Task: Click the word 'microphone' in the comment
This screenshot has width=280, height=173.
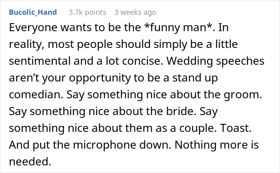Action: click(104, 145)
